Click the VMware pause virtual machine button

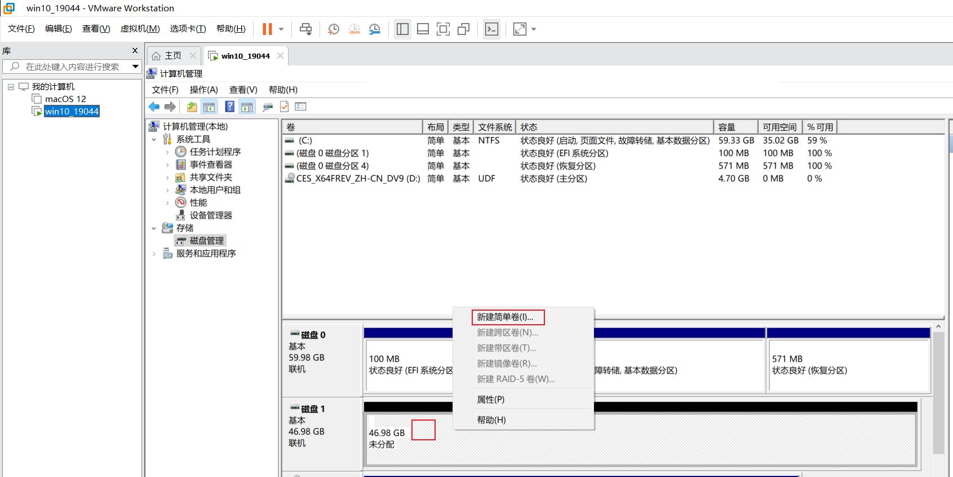point(267,29)
